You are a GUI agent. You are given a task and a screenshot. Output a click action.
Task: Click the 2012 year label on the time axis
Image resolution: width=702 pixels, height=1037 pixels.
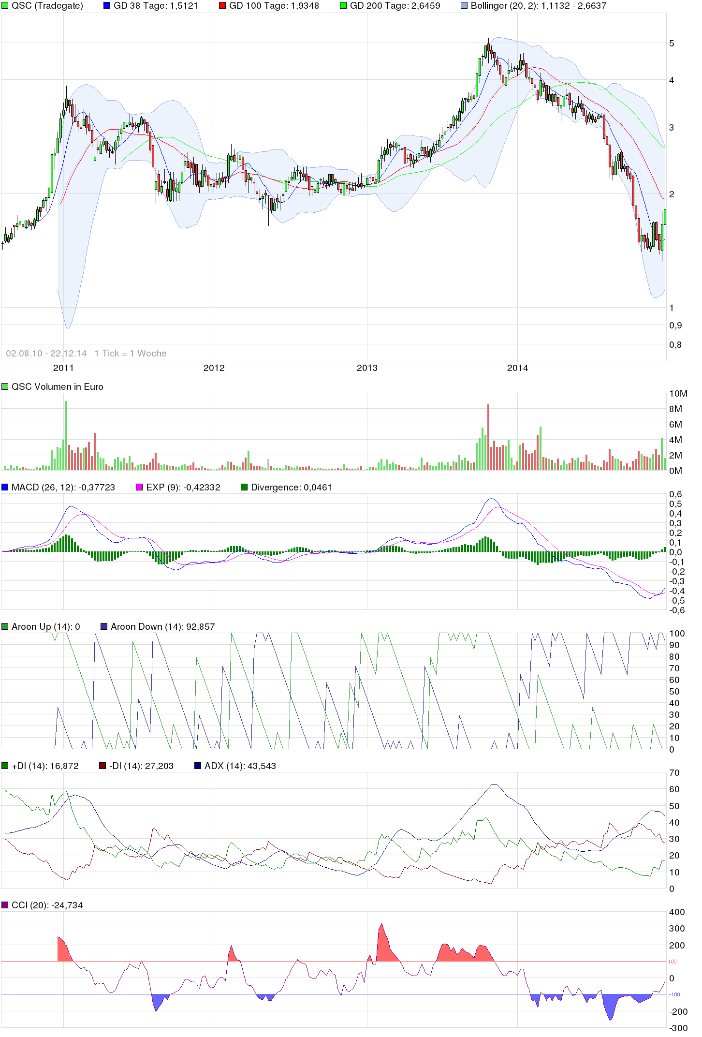point(214,368)
